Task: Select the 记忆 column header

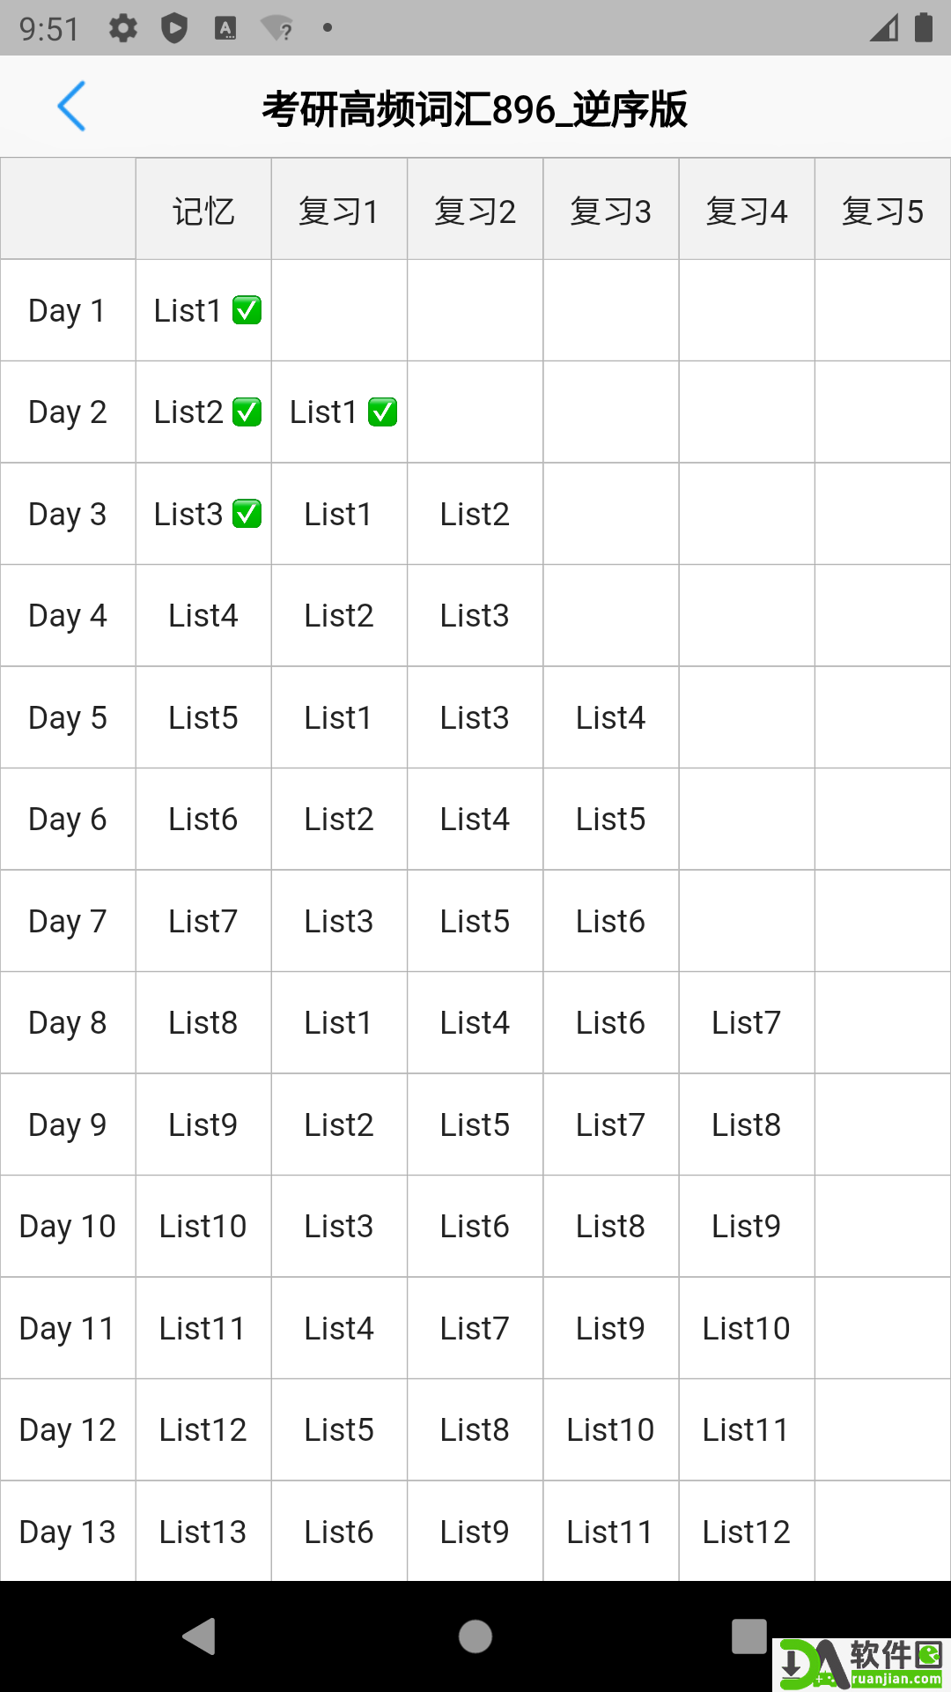Action: click(203, 211)
